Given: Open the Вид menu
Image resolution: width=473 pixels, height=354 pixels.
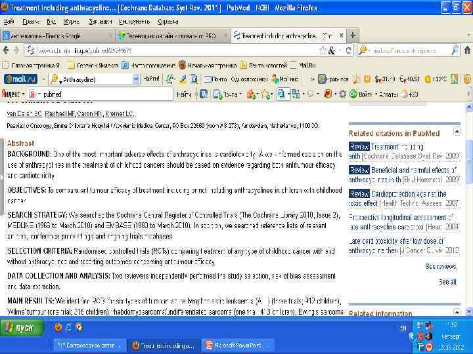Looking at the screenshot, I should (x=51, y=22).
